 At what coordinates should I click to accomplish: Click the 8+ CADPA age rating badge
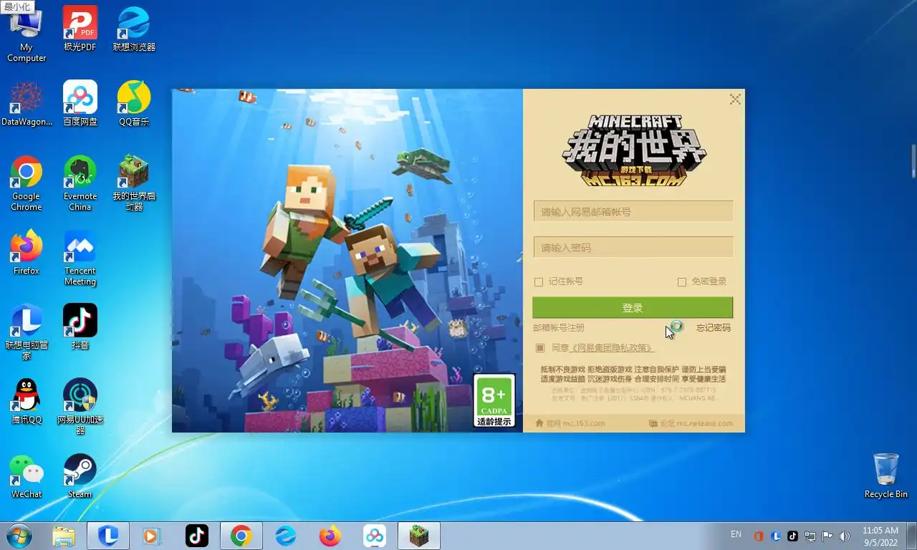click(494, 401)
